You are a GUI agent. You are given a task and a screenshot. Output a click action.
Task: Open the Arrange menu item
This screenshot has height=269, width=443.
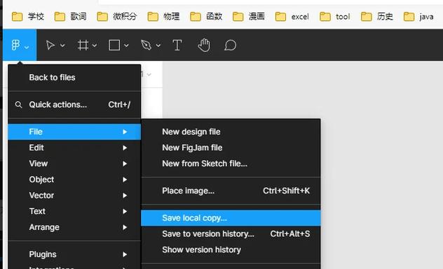(x=74, y=227)
